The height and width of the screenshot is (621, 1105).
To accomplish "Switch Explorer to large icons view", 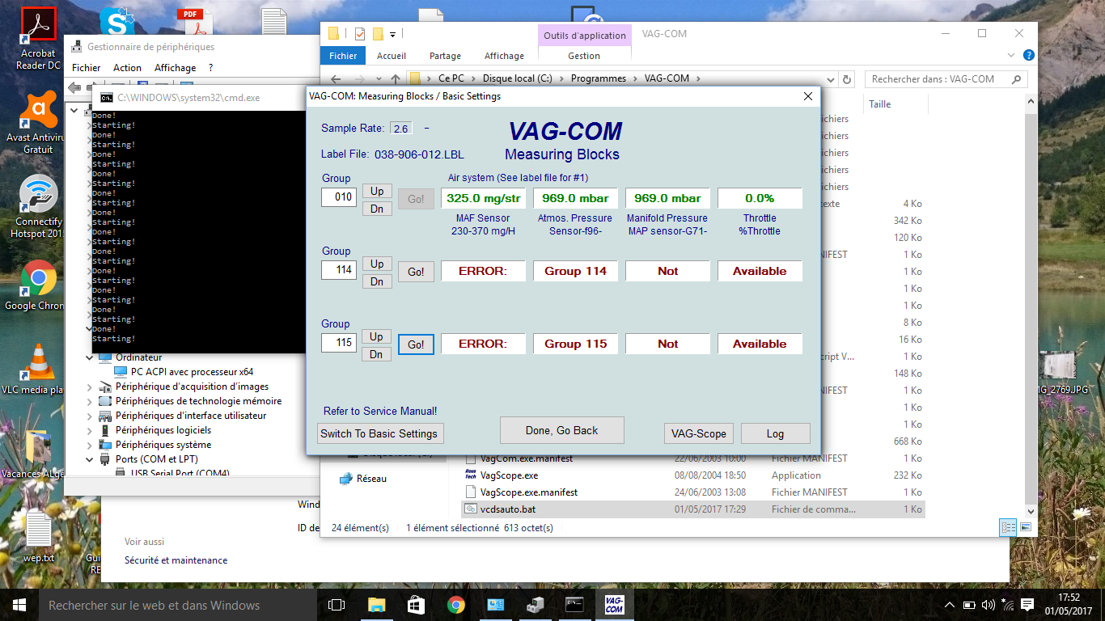I will 1026,527.
